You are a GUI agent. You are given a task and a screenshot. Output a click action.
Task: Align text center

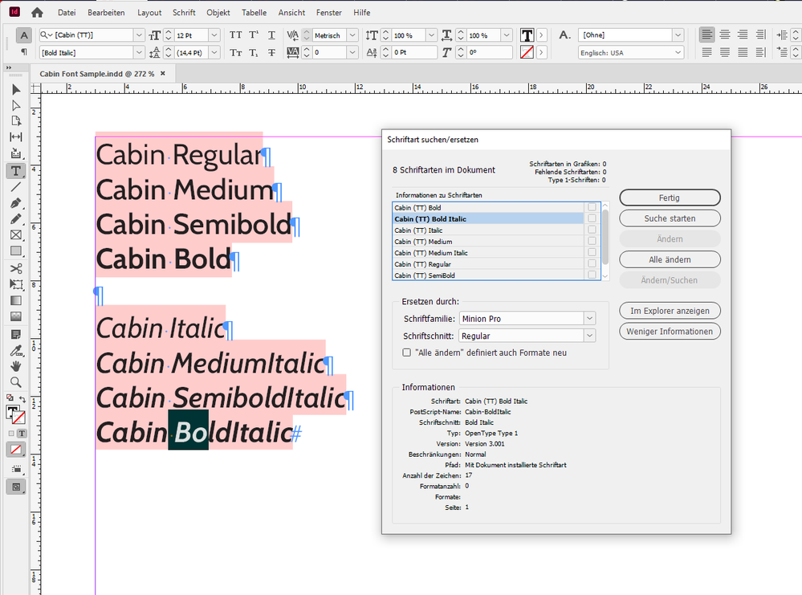click(x=725, y=35)
